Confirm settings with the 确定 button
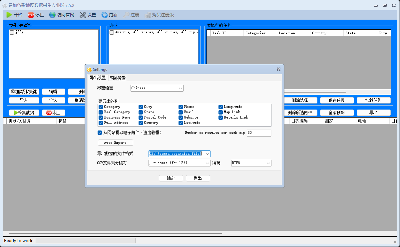The height and width of the screenshot is (247, 400). 171,178
